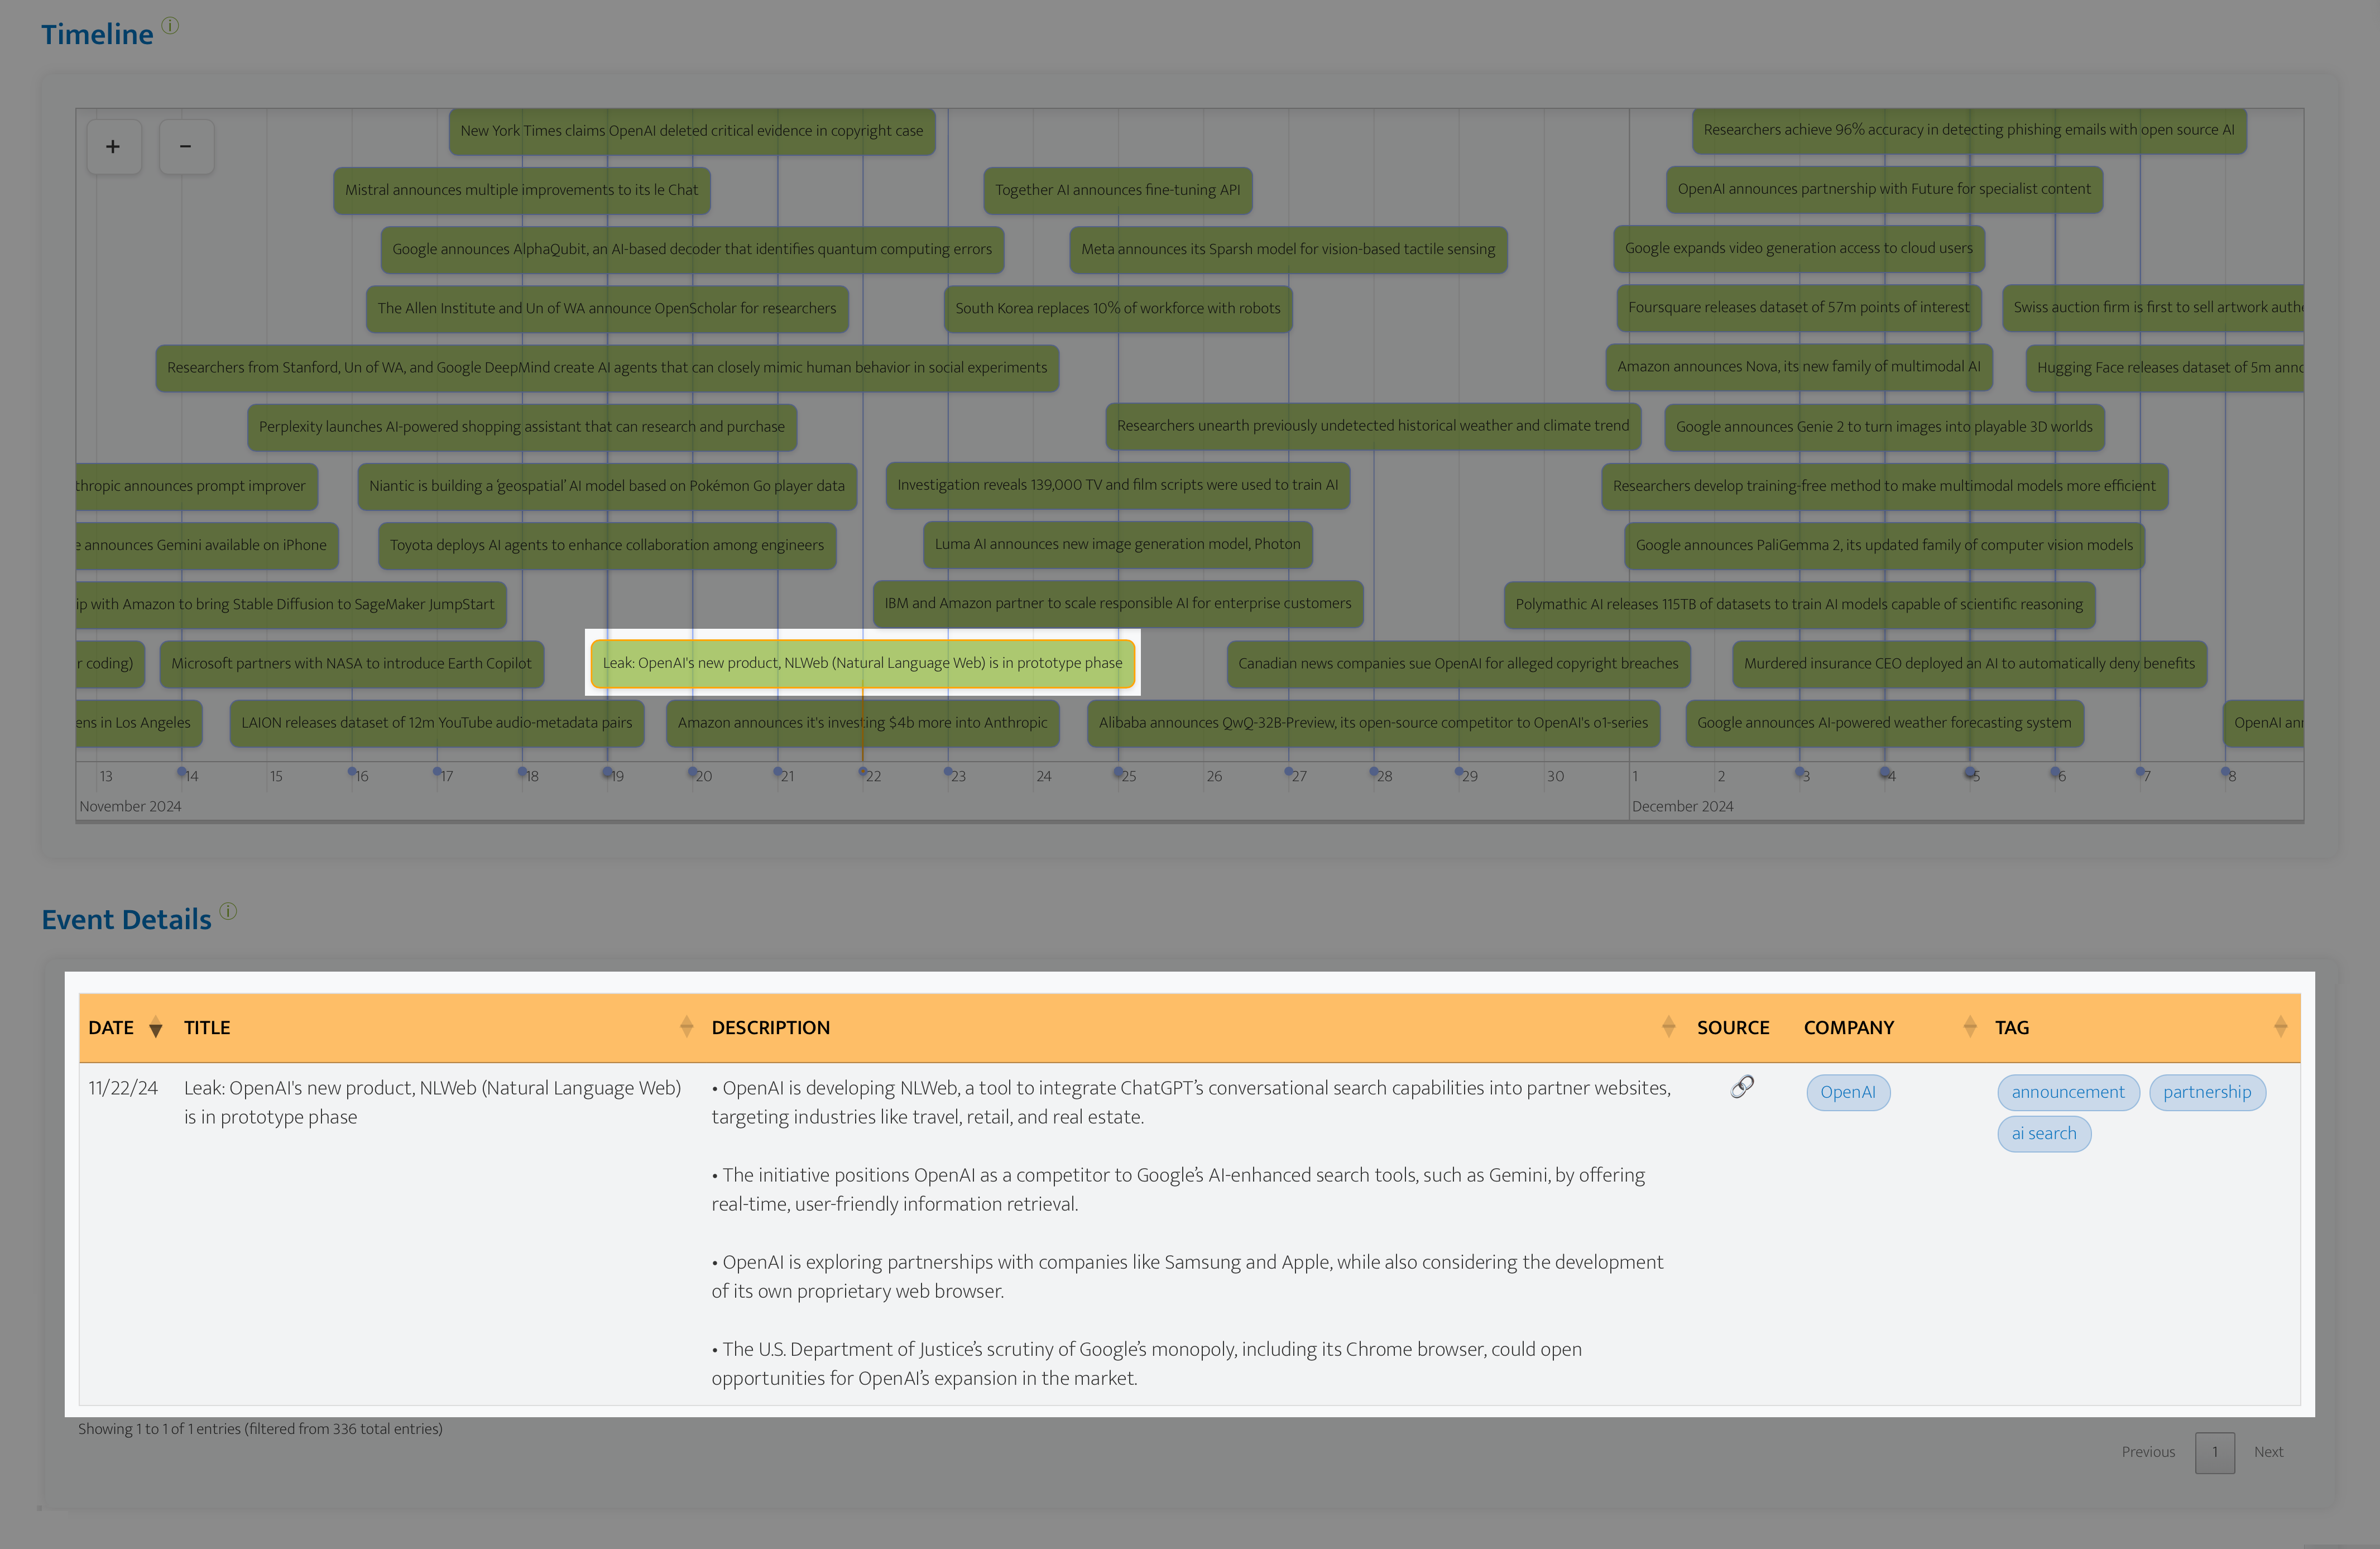2380x1549 pixels.
Task: Select Google Genie 2 event
Action: (x=1884, y=426)
